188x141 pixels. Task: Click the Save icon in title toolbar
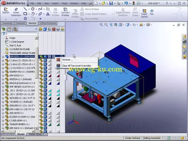pyautogui.click(x=111, y=3)
